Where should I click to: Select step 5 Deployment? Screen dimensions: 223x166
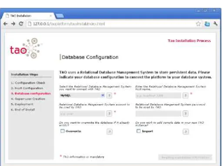pyautogui.click(x=22, y=104)
